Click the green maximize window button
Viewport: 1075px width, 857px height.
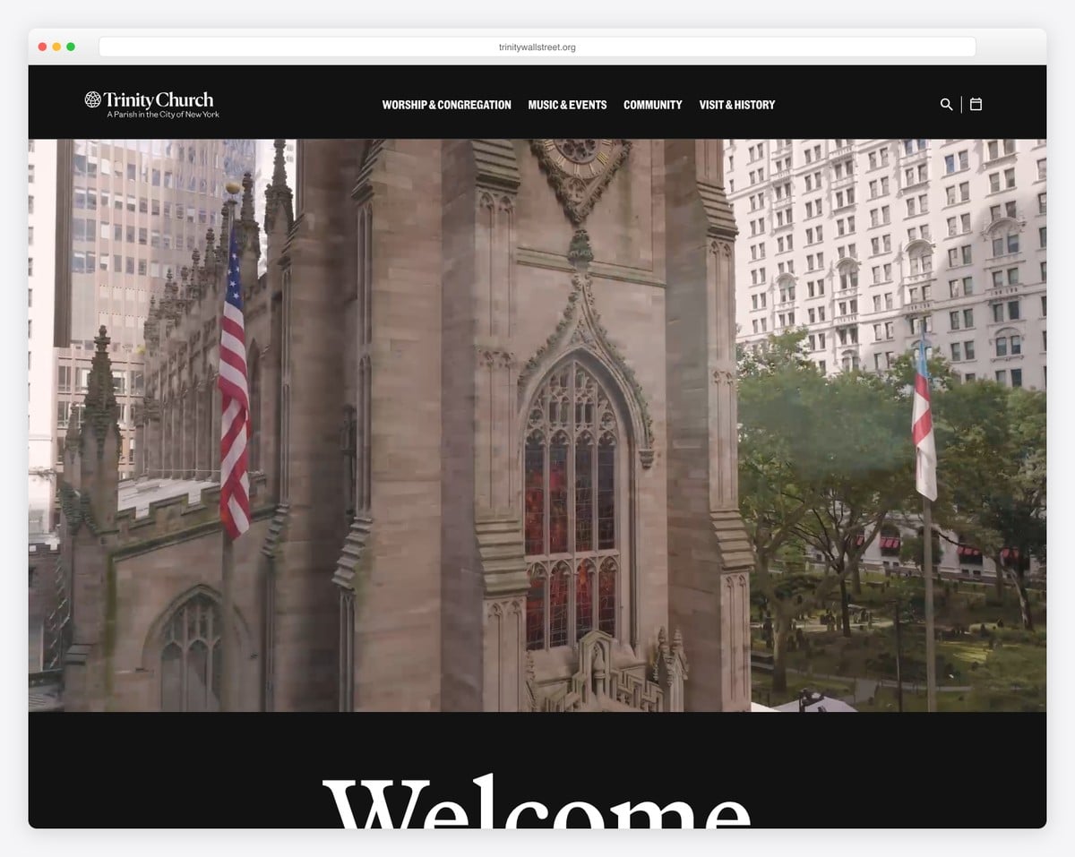tap(71, 47)
